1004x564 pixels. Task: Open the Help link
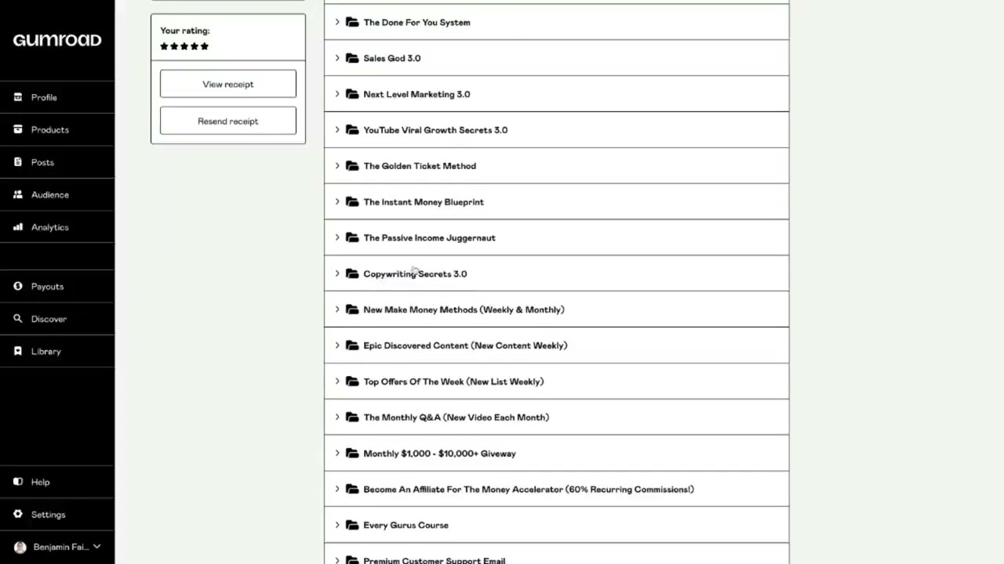coord(57,482)
